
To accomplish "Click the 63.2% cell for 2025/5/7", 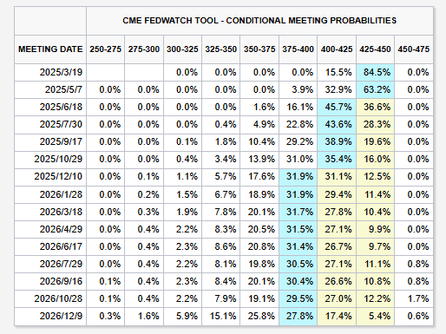I will (x=375, y=89).
